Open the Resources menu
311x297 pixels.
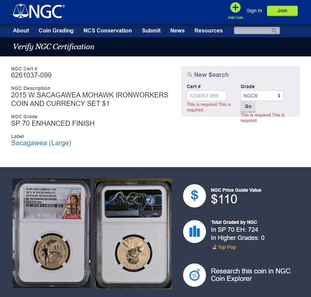pos(208,30)
